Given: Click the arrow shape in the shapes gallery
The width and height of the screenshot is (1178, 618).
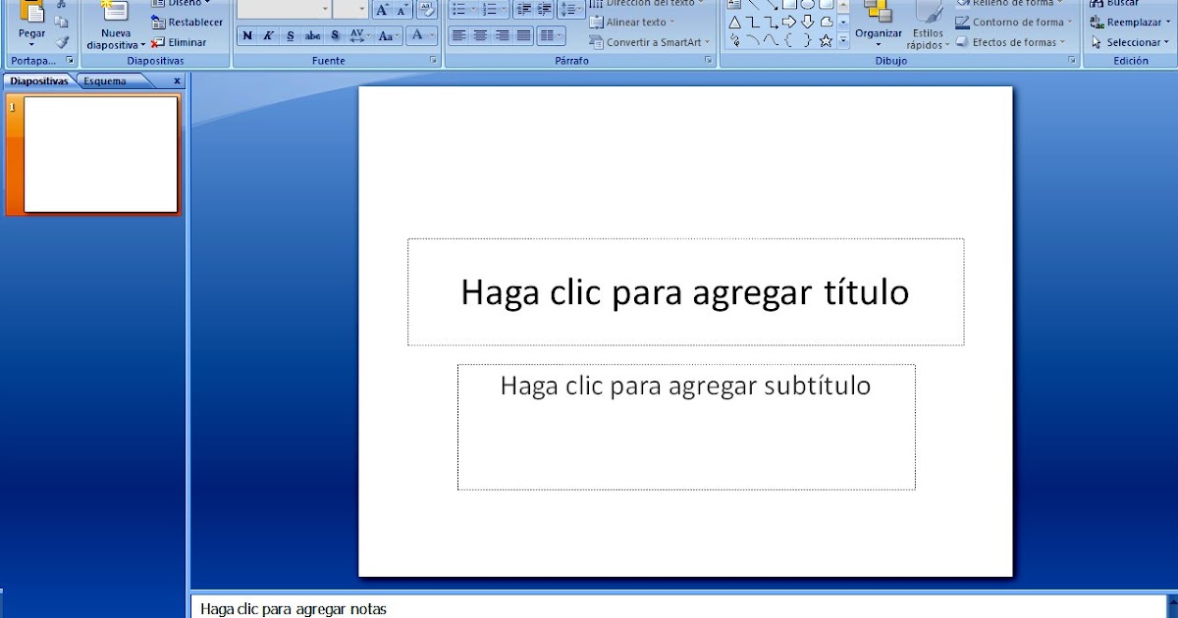Looking at the screenshot, I should [x=788, y=21].
